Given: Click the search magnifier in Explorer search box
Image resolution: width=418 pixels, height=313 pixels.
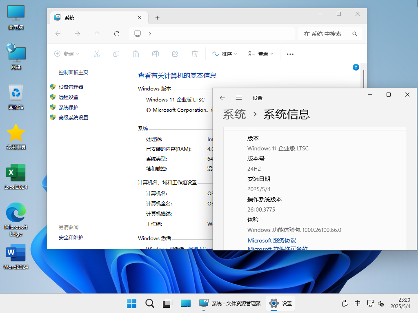Looking at the screenshot, I should coord(355,34).
